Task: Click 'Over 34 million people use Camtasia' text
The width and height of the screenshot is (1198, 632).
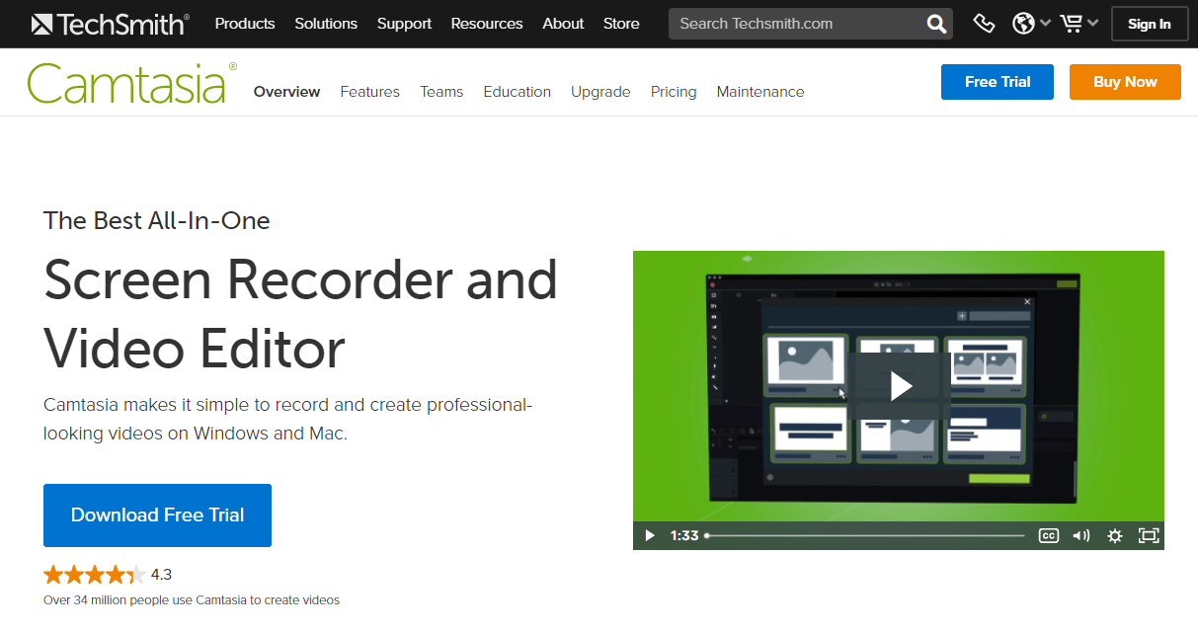Action: [x=192, y=600]
